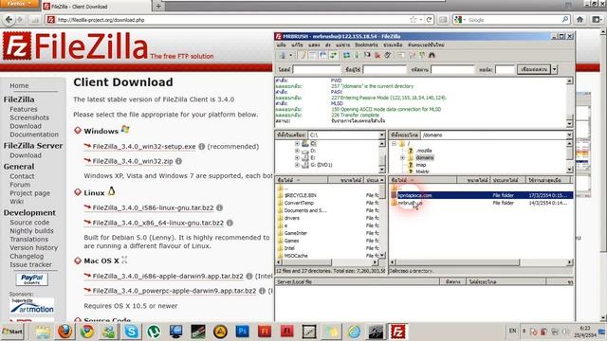
Task: Open Site Manager dropdown arrow in toolbar
Action: (x=290, y=56)
